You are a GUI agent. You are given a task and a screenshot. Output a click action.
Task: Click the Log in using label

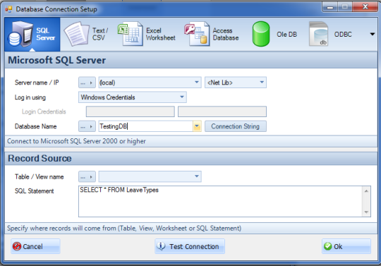[30, 97]
